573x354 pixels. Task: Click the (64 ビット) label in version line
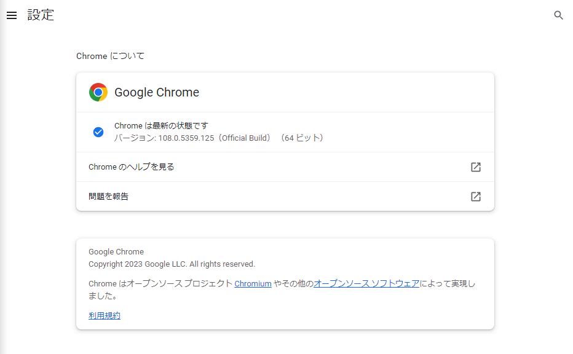click(x=302, y=138)
